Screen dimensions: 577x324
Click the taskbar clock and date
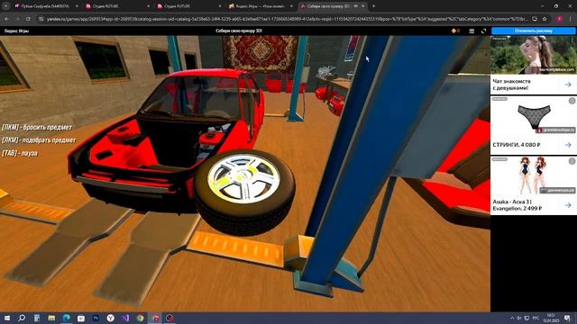tap(551, 318)
